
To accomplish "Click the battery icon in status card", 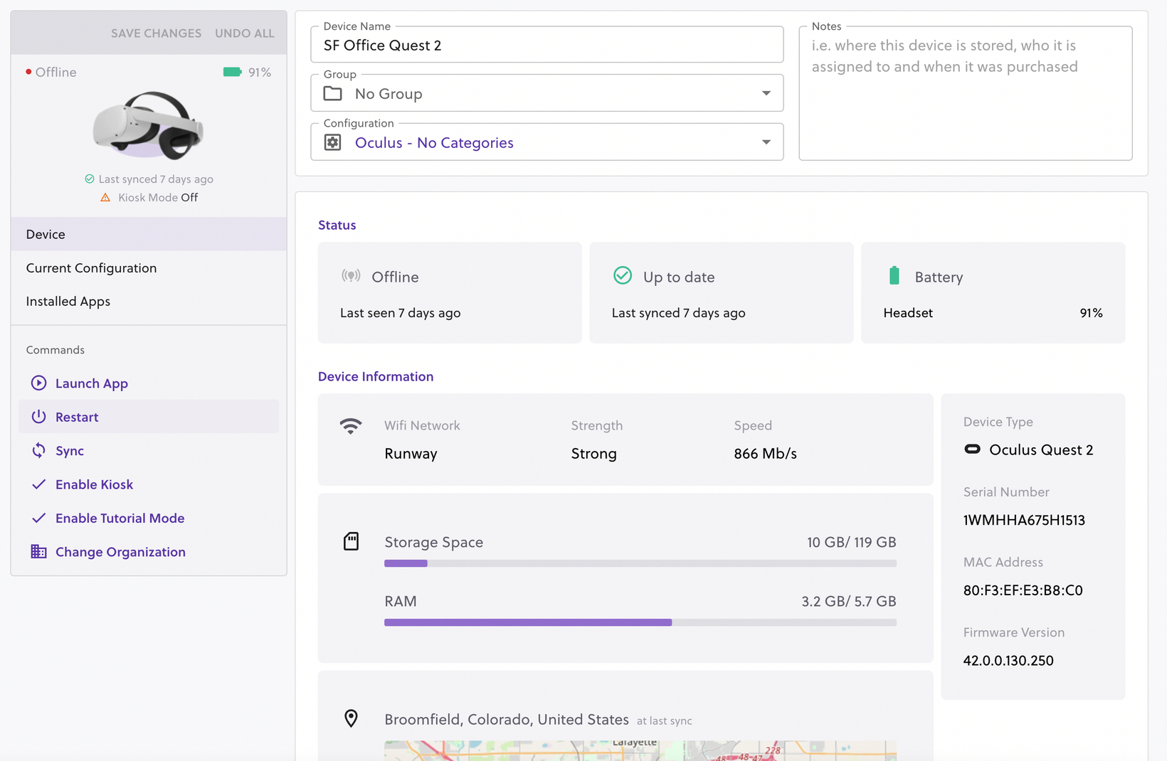I will tap(894, 275).
